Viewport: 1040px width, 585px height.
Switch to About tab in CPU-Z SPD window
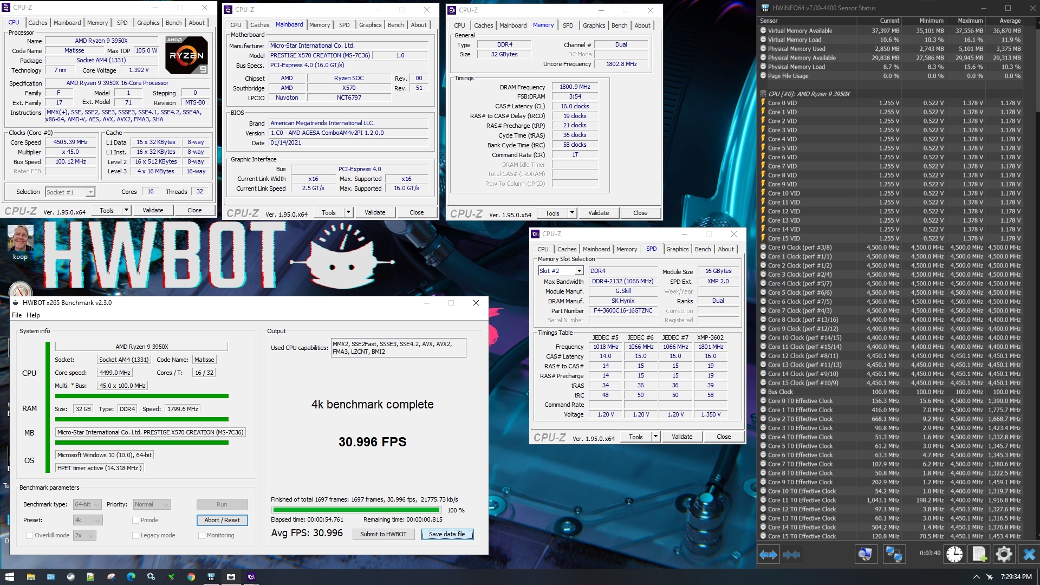[x=726, y=249]
